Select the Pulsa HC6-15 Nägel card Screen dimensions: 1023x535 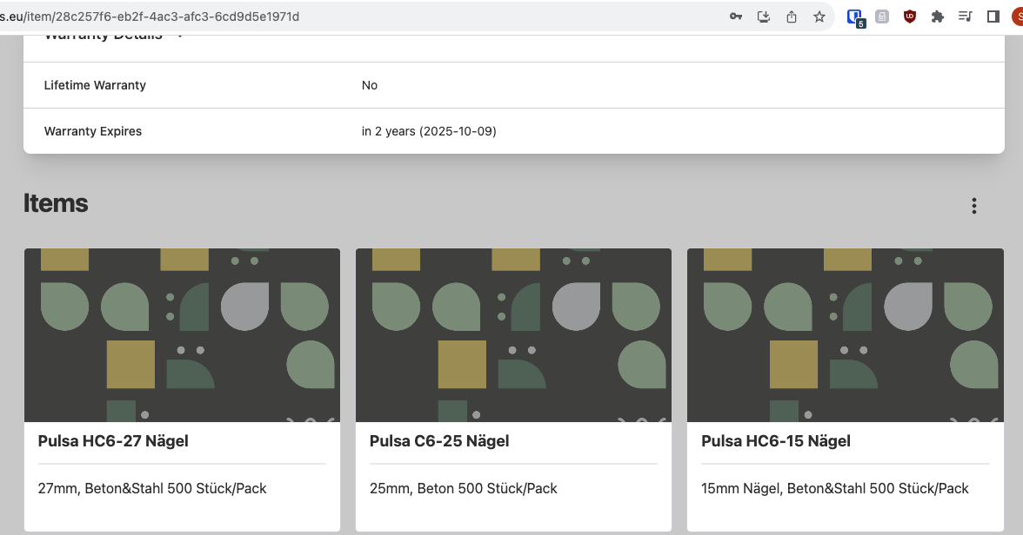point(845,389)
